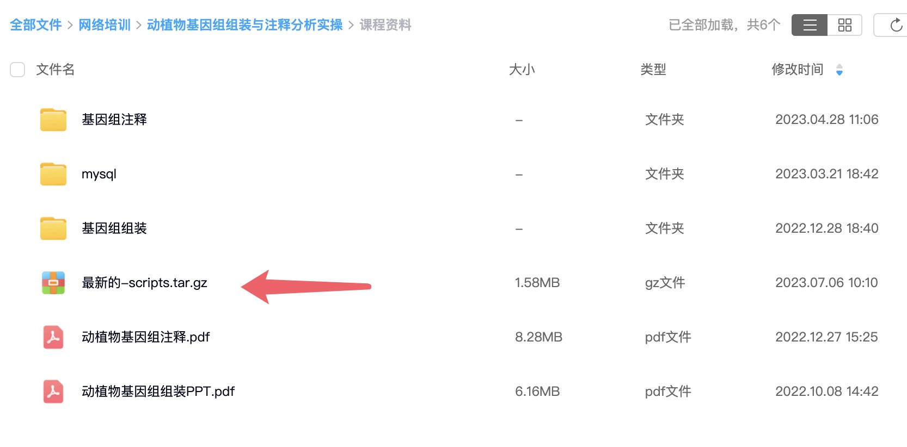Click the refresh icon button
Screen dimensions: 907x447
tap(896, 25)
